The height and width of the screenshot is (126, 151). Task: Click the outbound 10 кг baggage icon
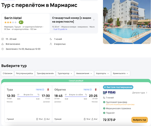click(36, 119)
